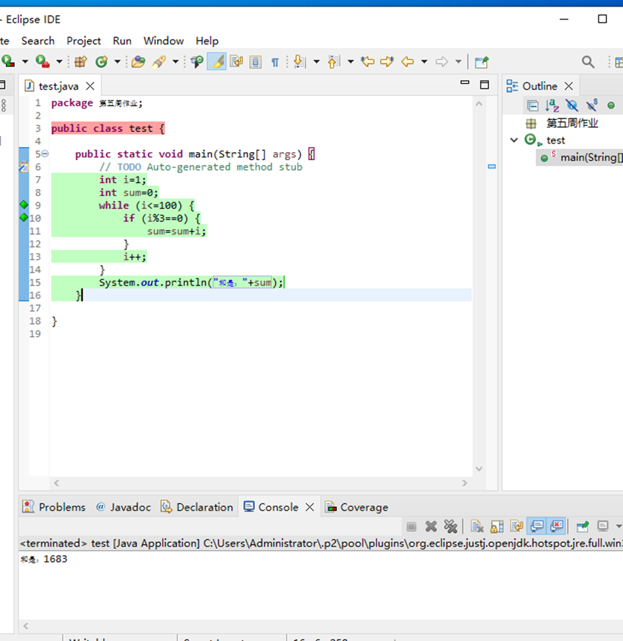Click the New Java Package icon
623x641 pixels.
[x=81, y=62]
